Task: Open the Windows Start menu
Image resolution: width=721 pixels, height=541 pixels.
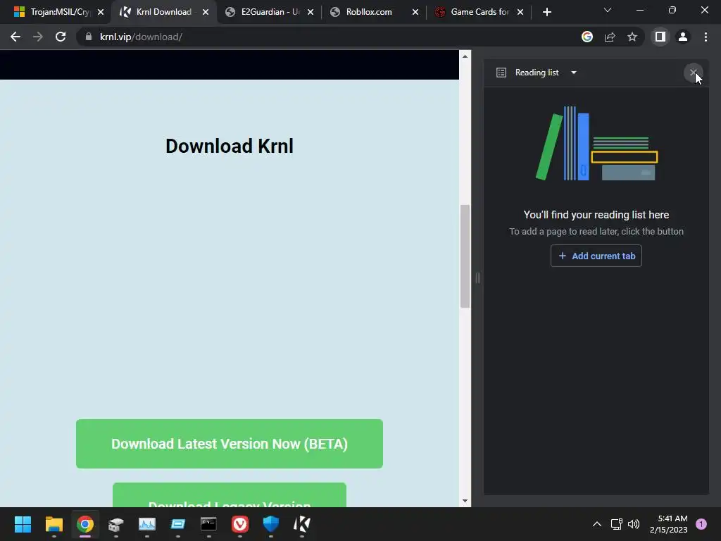Action: 23,524
